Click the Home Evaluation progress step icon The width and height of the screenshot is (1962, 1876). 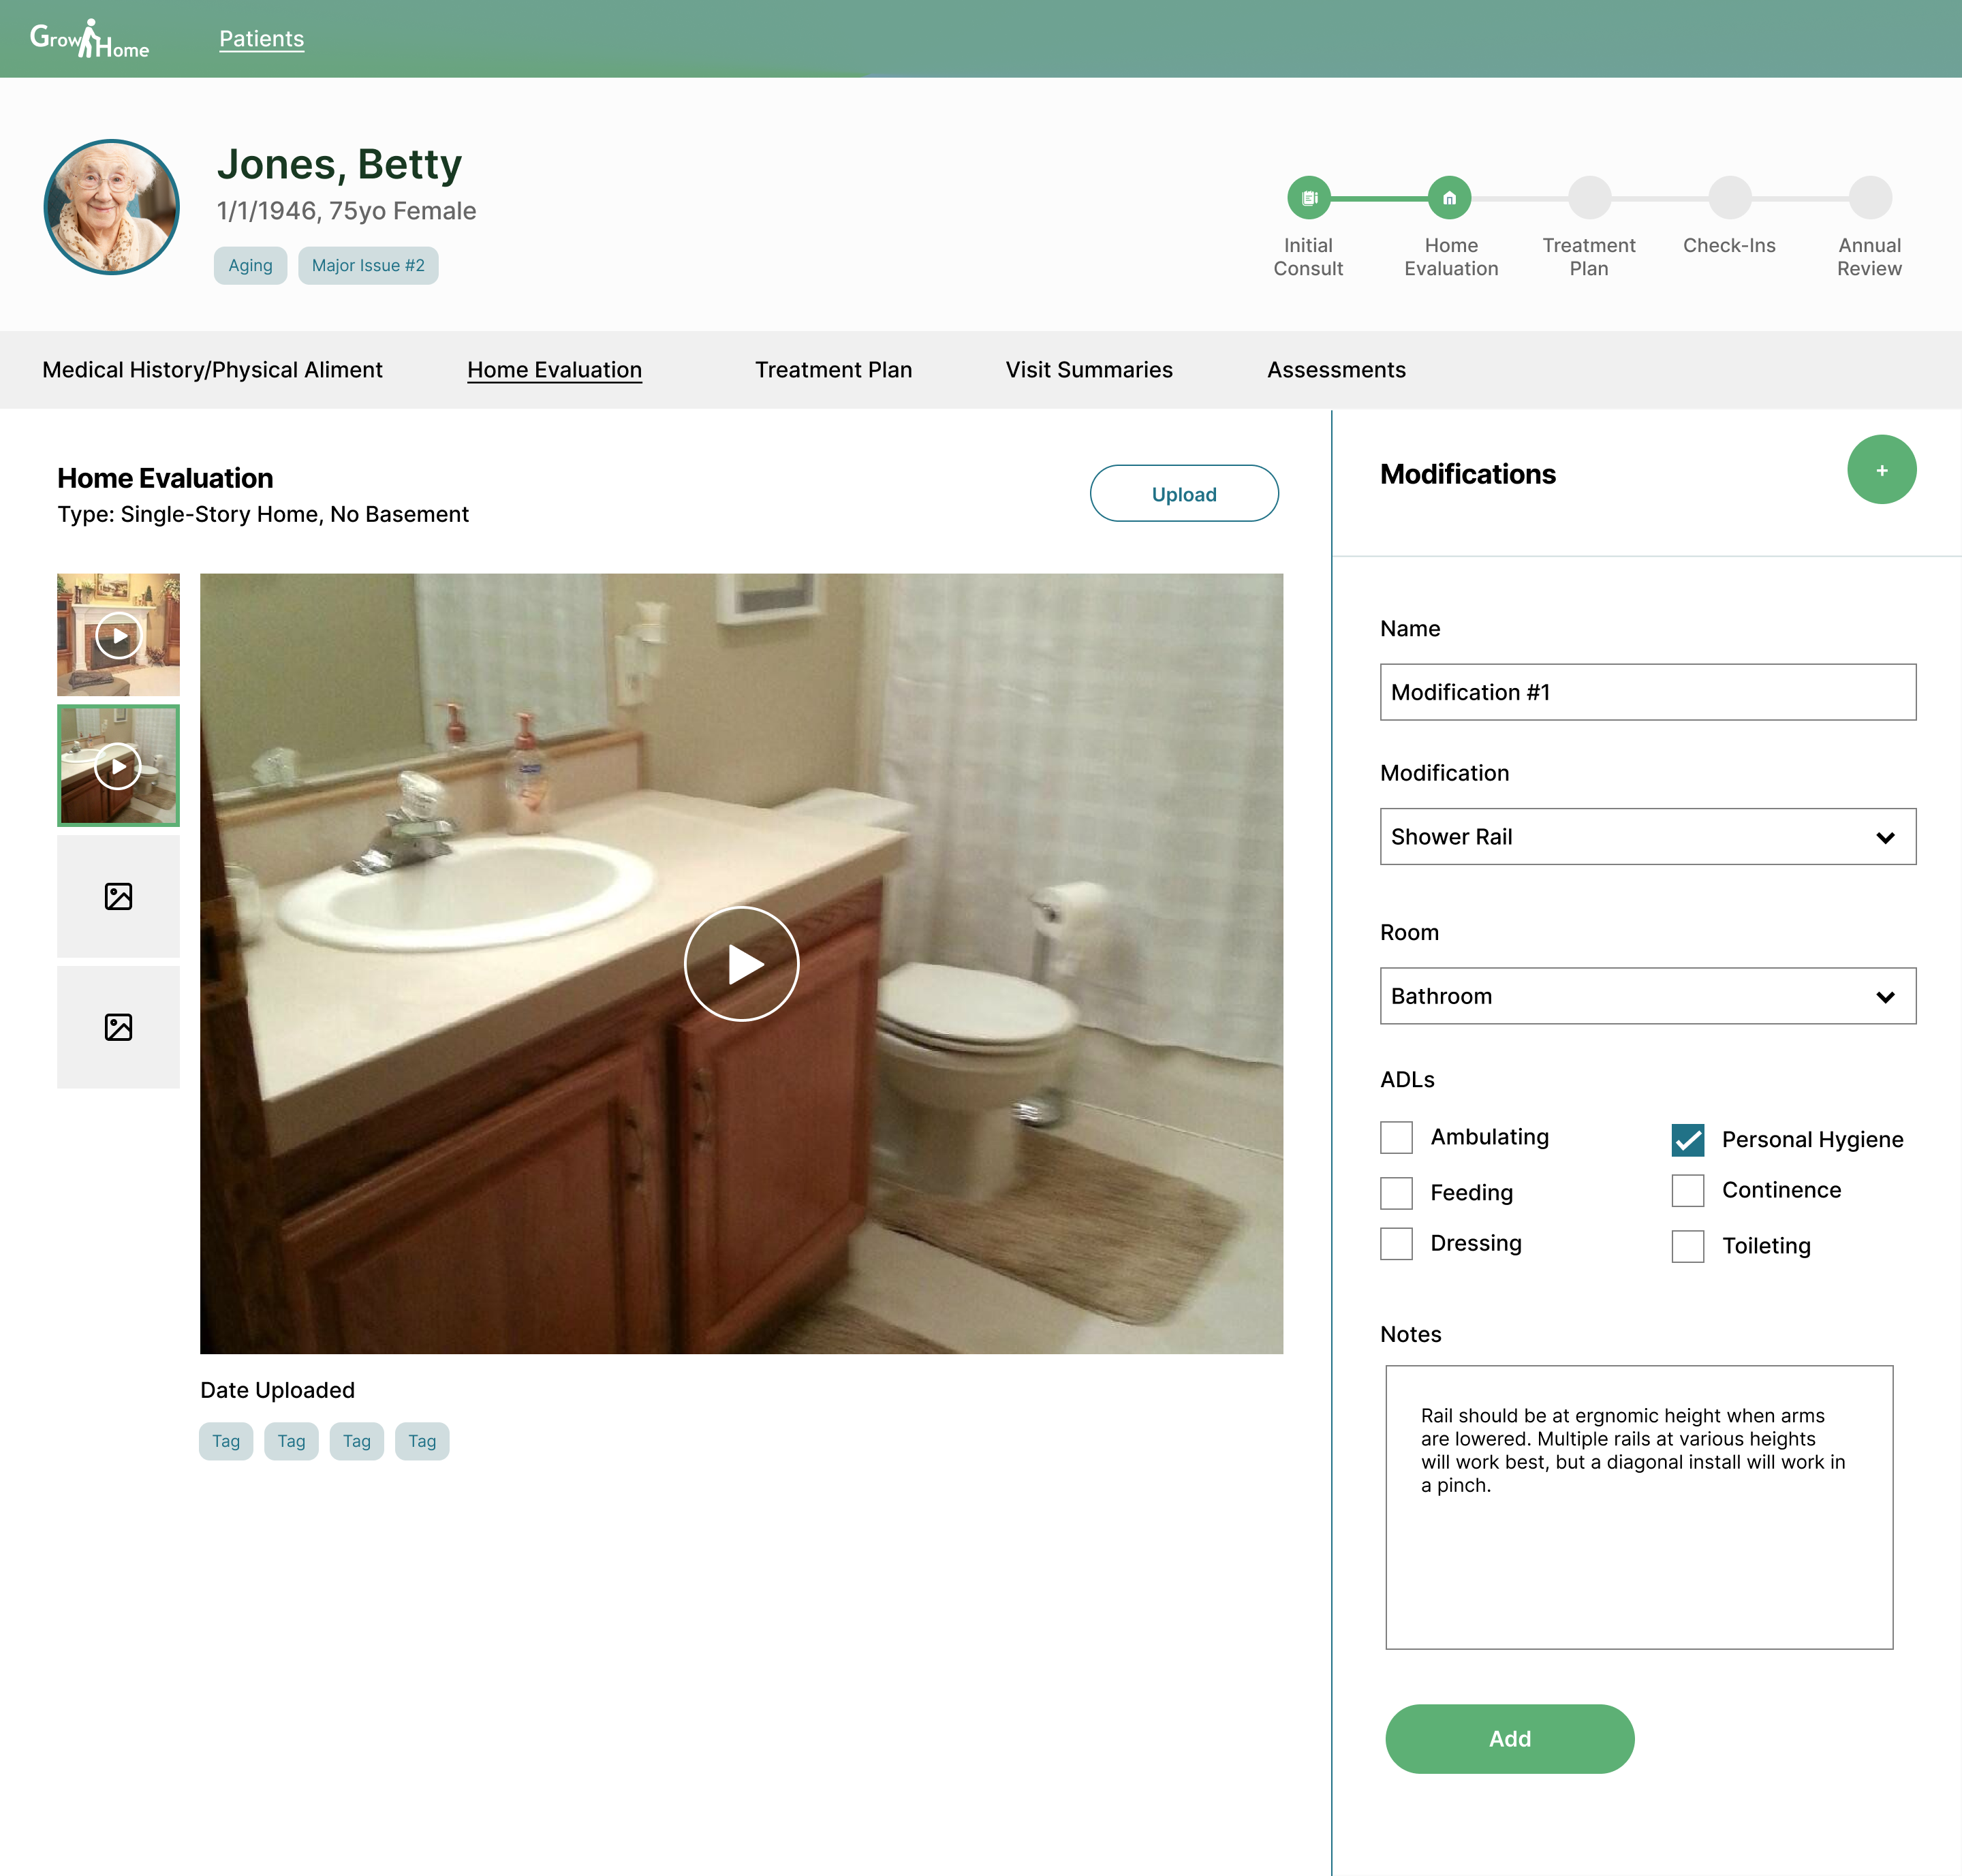1449,198
